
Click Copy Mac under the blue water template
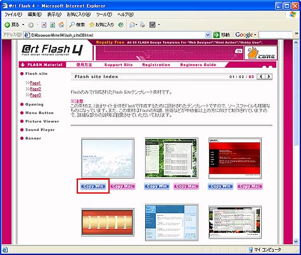pyautogui.click(x=122, y=186)
